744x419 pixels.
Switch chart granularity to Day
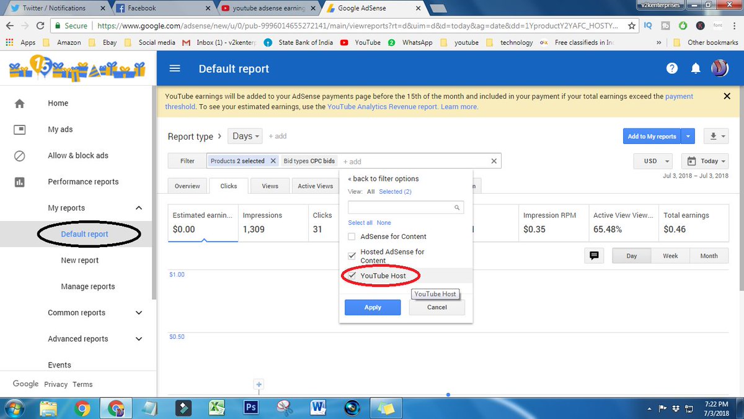click(631, 256)
